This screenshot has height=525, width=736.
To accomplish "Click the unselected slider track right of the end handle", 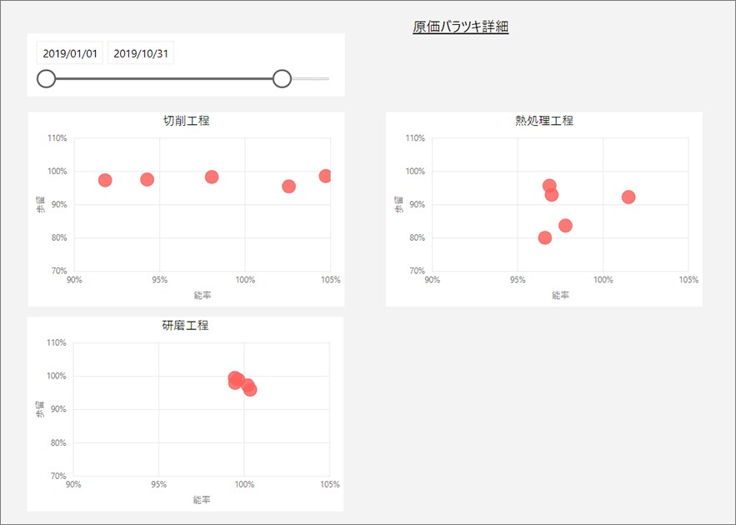I will (x=312, y=79).
